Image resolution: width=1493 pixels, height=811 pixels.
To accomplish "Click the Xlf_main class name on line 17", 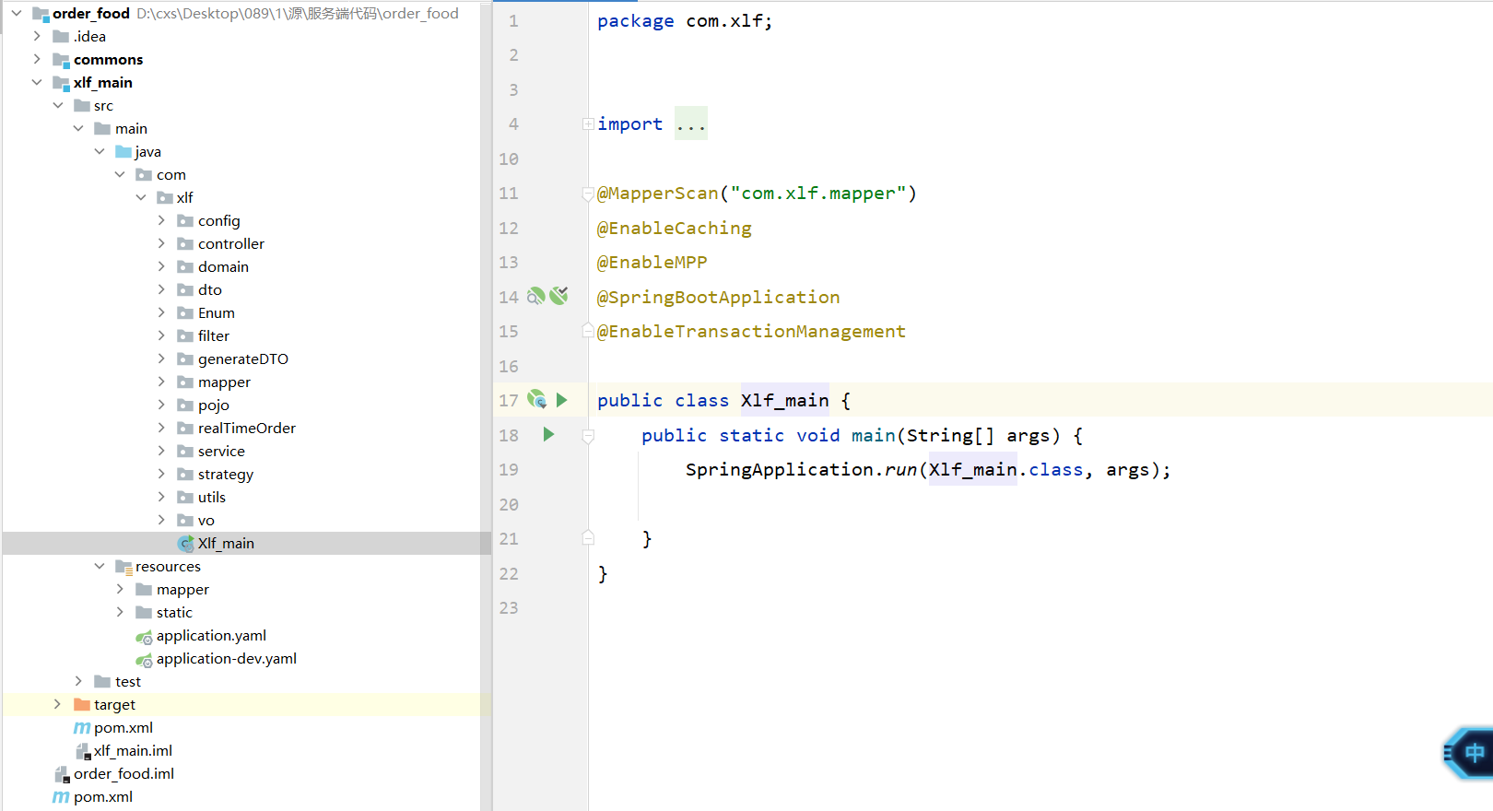I will 784,400.
